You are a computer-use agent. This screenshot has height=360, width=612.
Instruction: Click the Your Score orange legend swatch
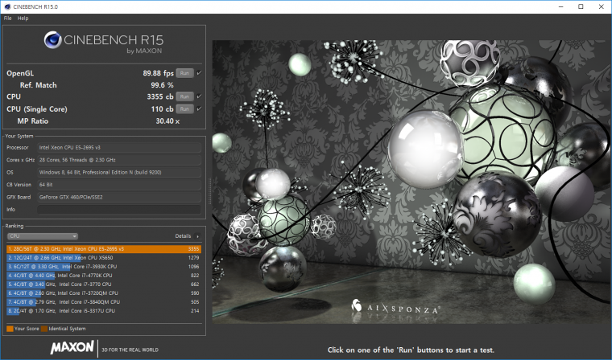tap(10, 329)
